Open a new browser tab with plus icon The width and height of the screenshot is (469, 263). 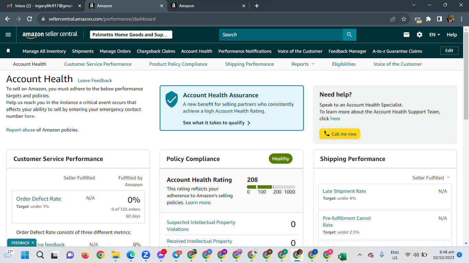pyautogui.click(x=257, y=6)
